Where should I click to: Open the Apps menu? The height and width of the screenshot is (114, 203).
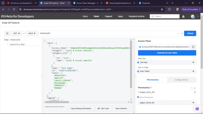click(120, 16)
